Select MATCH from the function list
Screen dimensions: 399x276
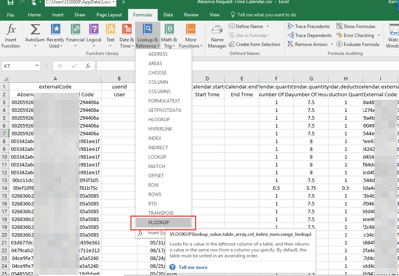pyautogui.click(x=163, y=166)
